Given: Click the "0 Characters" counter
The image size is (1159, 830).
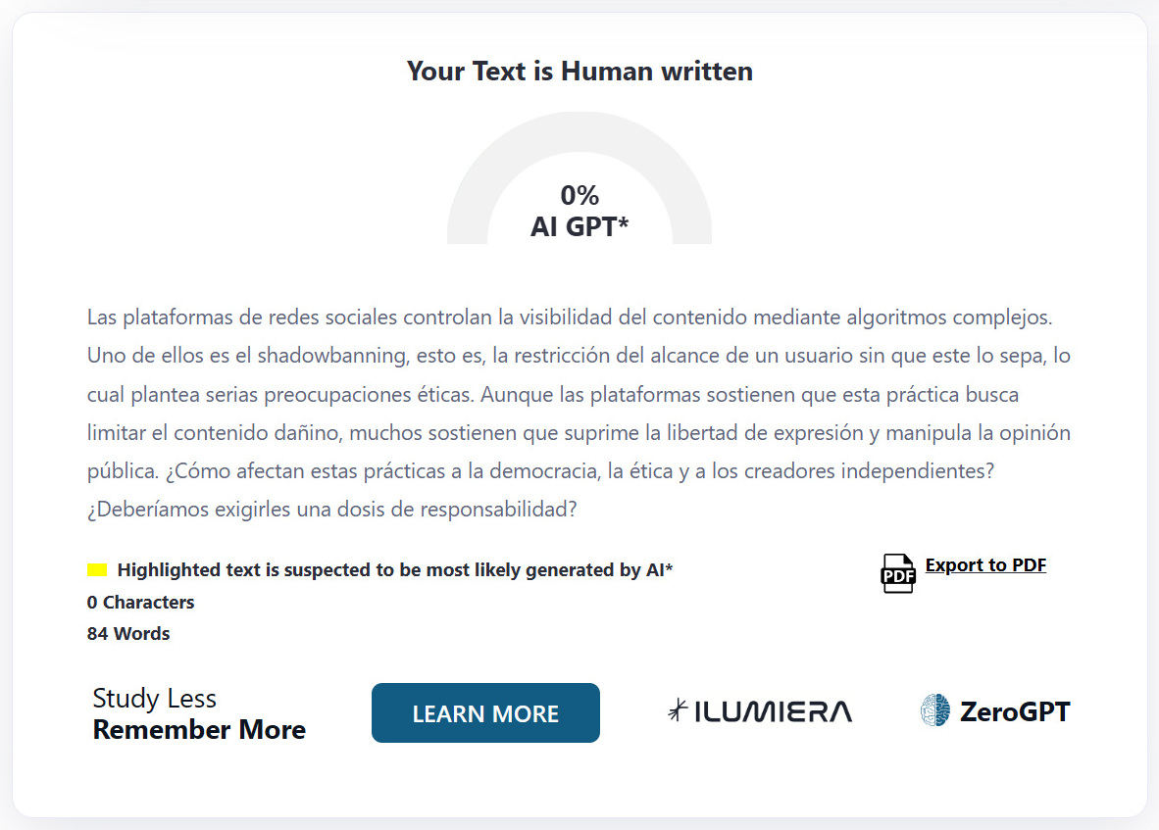Looking at the screenshot, I should 140,603.
